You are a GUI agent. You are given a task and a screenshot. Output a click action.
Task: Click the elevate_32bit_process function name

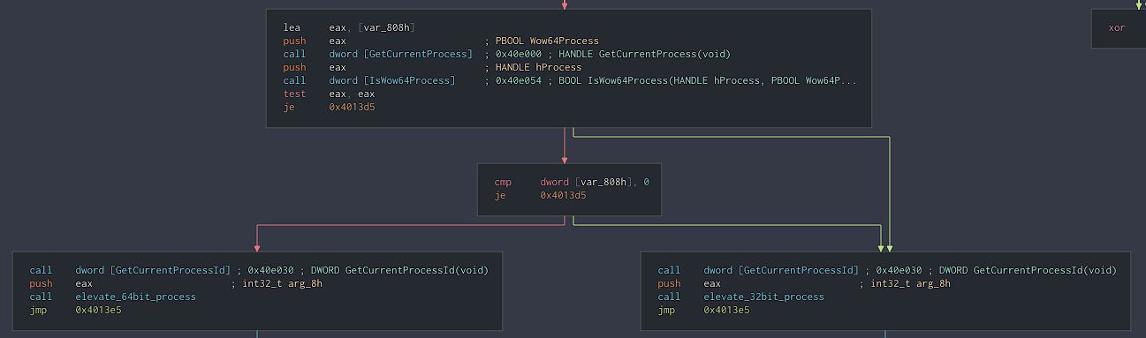763,297
